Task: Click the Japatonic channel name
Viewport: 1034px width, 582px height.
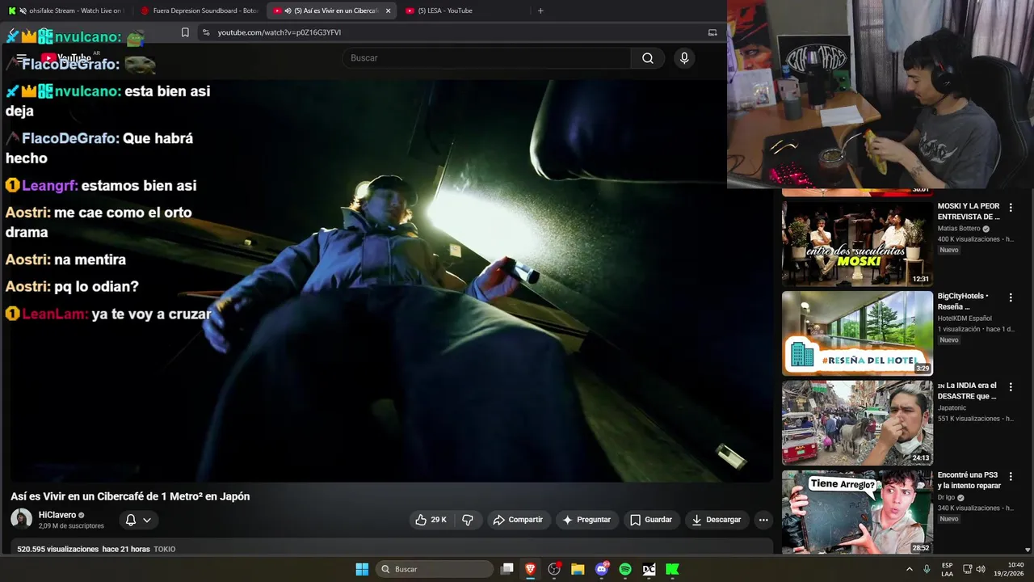Action: click(x=951, y=408)
